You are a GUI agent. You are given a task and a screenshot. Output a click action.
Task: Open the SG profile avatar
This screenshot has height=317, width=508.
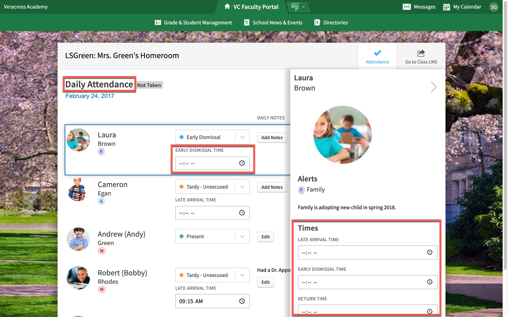[x=494, y=7]
